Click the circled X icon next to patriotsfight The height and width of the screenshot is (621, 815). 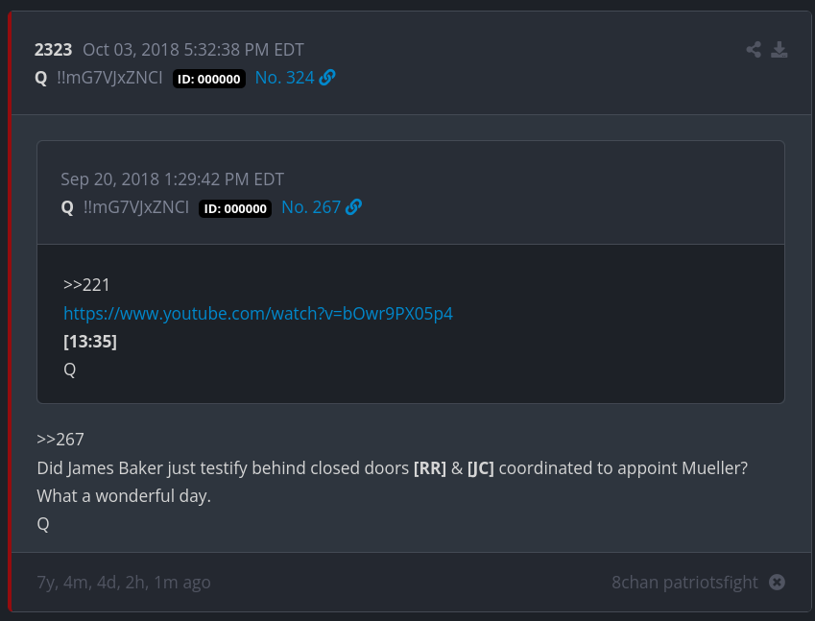tap(778, 582)
